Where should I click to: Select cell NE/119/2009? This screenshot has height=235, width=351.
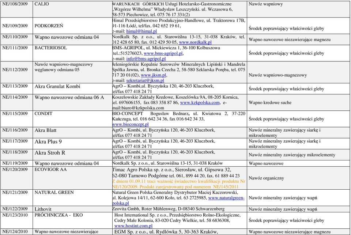coord(17,163)
